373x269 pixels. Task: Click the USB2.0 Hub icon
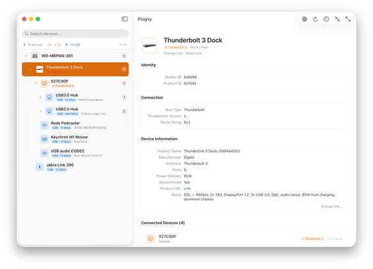[x=49, y=111]
